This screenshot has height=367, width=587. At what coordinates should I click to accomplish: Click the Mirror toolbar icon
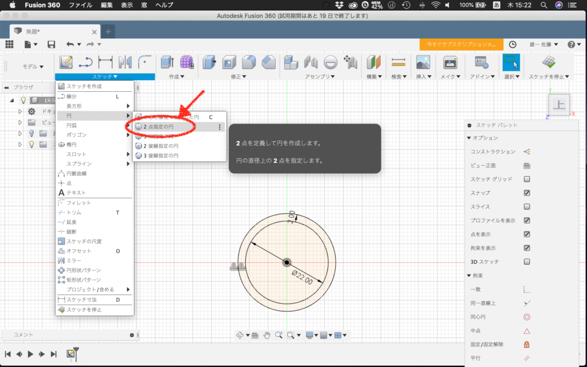(125, 62)
